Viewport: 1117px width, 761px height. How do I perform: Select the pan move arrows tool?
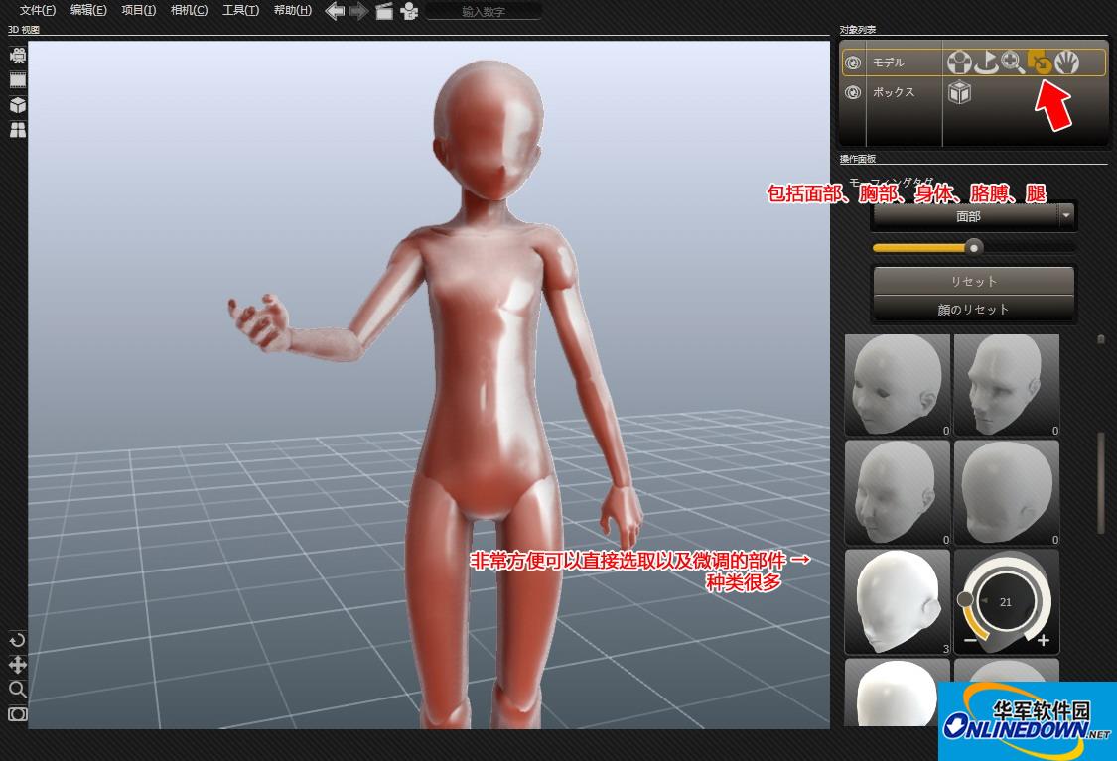(x=17, y=665)
